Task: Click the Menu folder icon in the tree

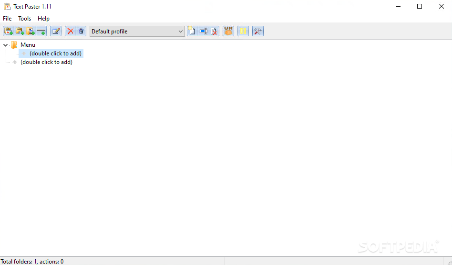Action: point(14,45)
